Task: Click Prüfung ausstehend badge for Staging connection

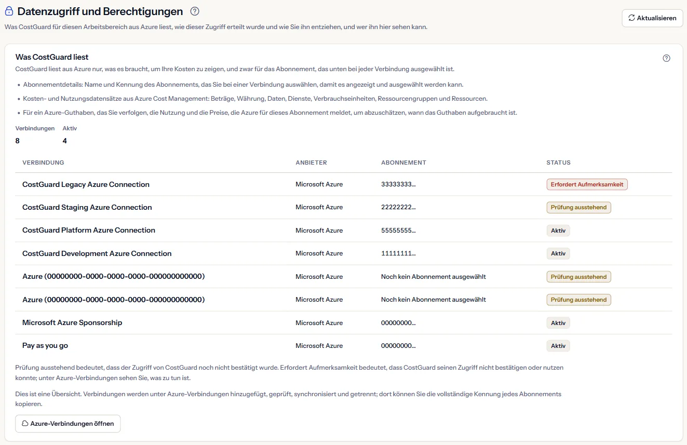Action: point(578,207)
